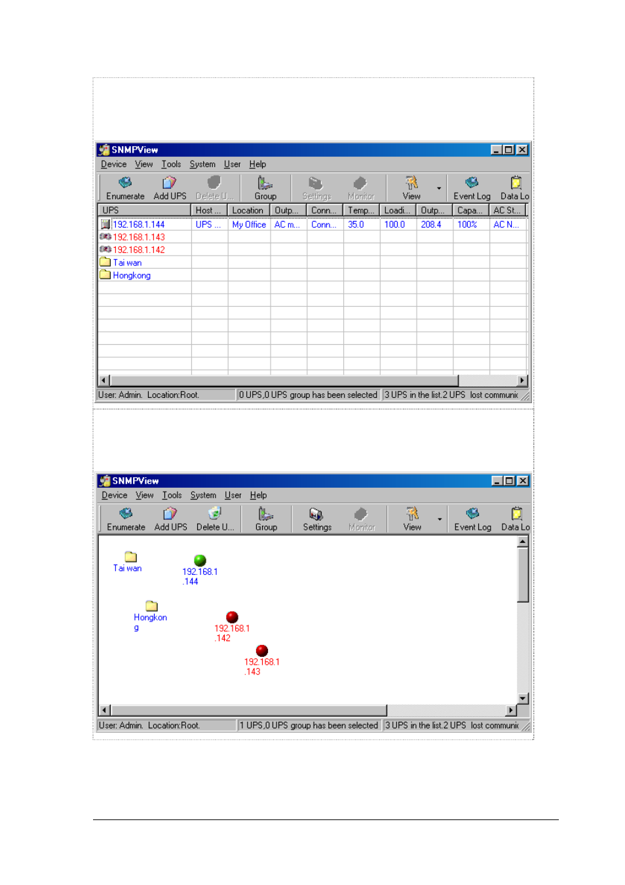Expand View dropdown arrow in upper window toolbar
The image size is (625, 885).
coord(439,188)
